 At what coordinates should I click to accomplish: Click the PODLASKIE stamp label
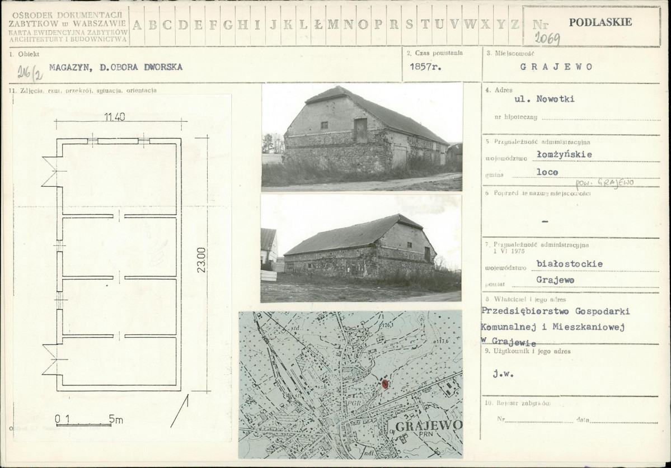pos(600,22)
